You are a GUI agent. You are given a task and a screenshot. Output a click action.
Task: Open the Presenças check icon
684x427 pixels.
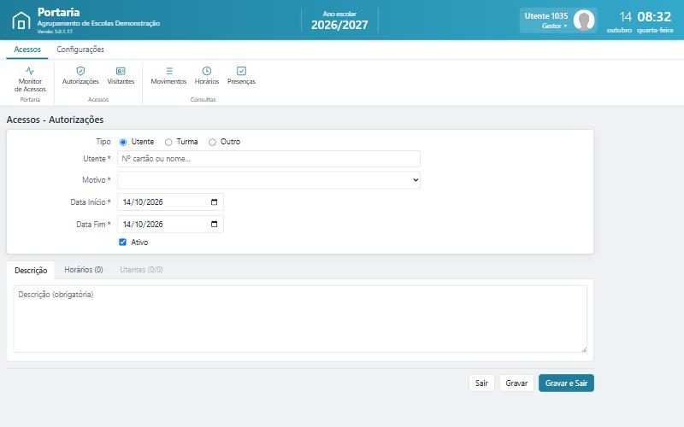[241, 71]
